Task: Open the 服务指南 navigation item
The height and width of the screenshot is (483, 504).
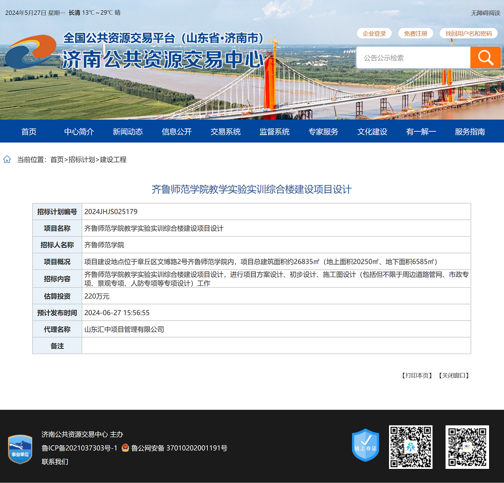Action: point(470,132)
